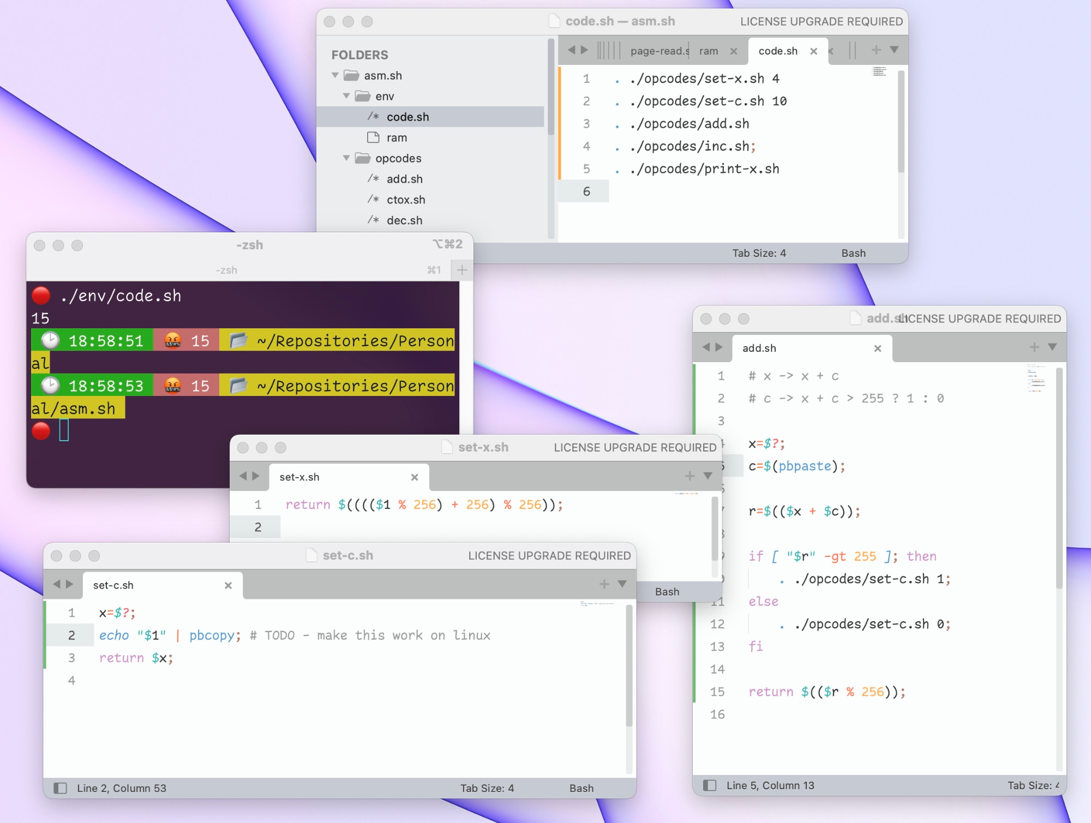The width and height of the screenshot is (1091, 823).
Task: Add a new terminal tab
Action: click(462, 270)
